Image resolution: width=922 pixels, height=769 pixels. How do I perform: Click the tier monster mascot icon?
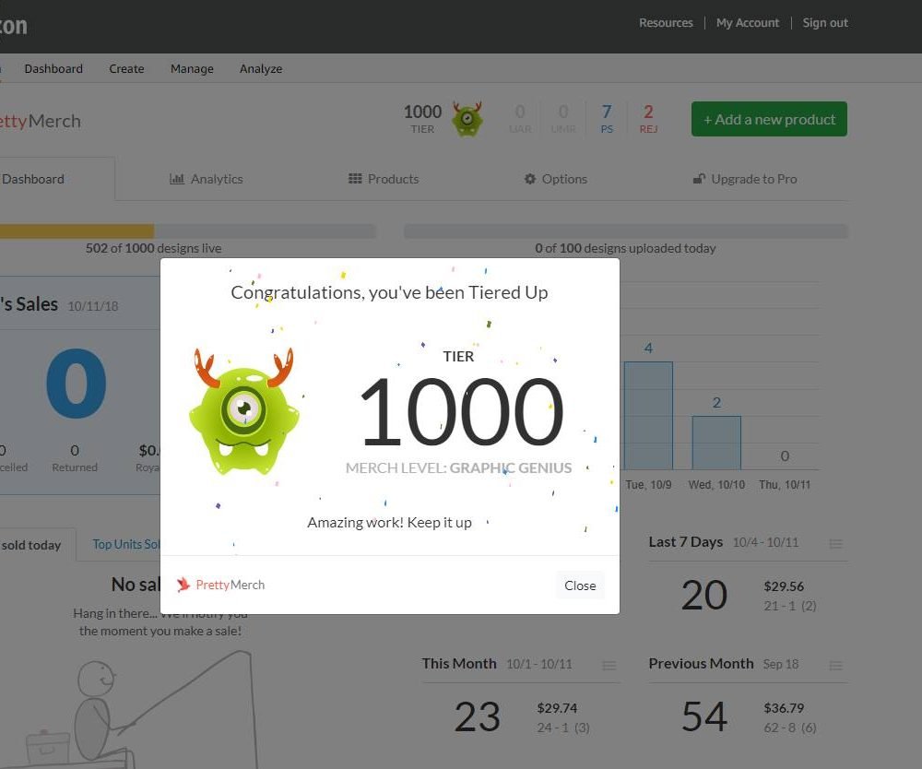coord(468,119)
